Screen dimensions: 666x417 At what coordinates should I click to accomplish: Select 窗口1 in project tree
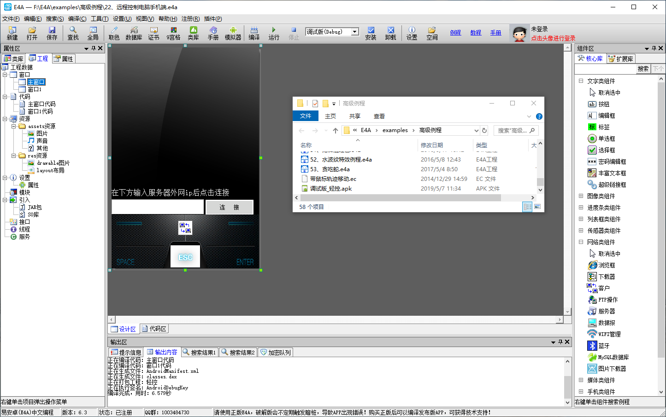pyautogui.click(x=35, y=89)
